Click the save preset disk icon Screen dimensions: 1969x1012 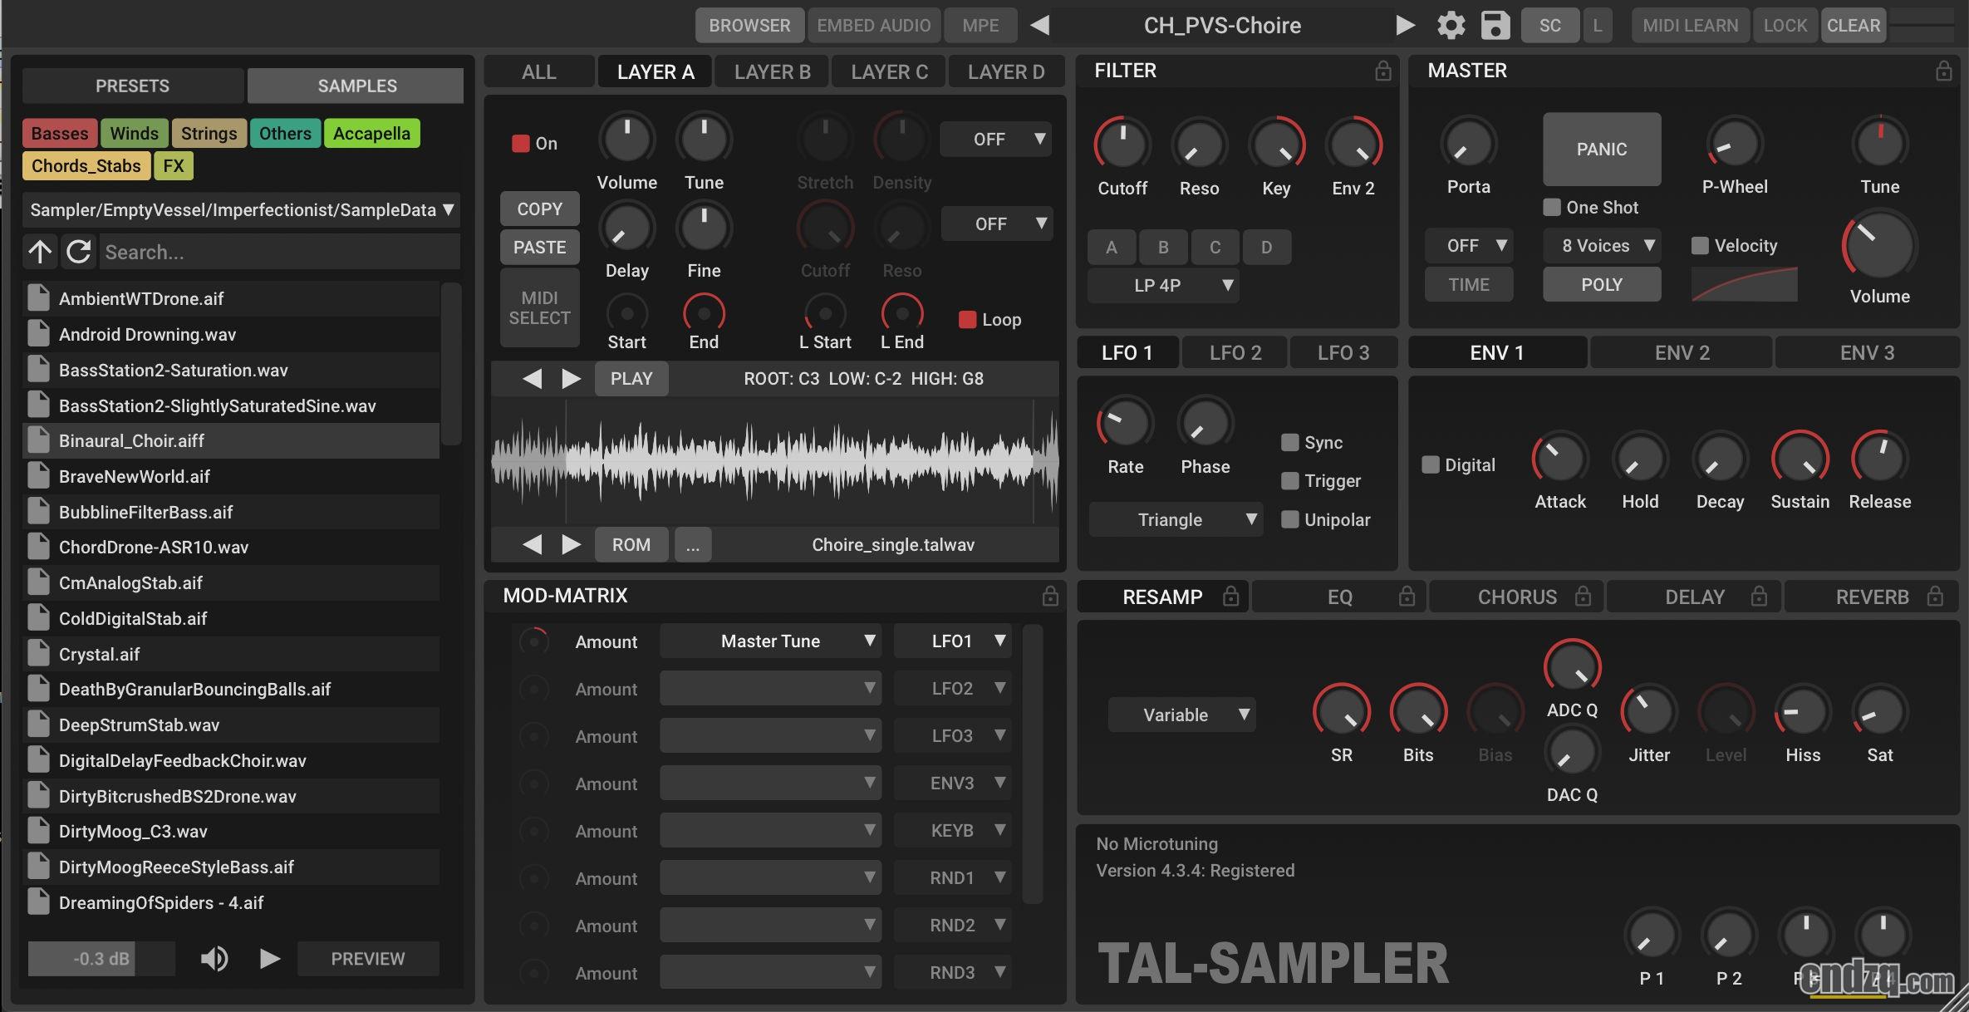pos(1495,25)
